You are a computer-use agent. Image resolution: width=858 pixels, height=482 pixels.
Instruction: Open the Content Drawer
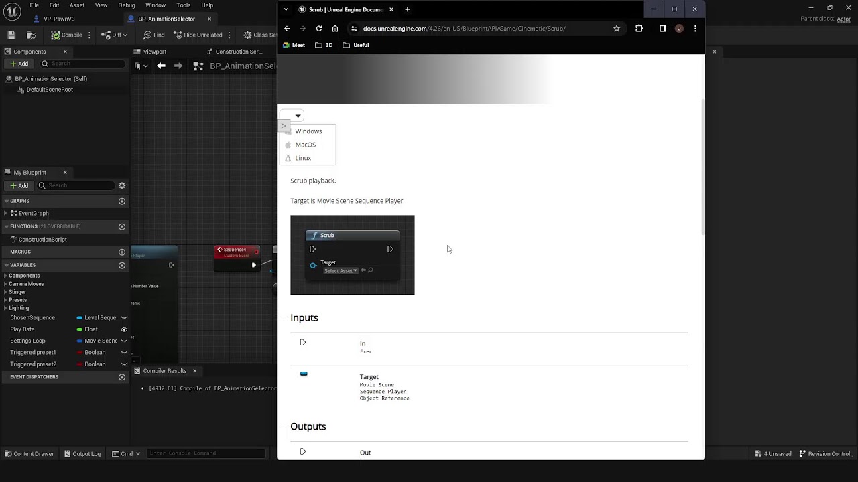(29, 453)
